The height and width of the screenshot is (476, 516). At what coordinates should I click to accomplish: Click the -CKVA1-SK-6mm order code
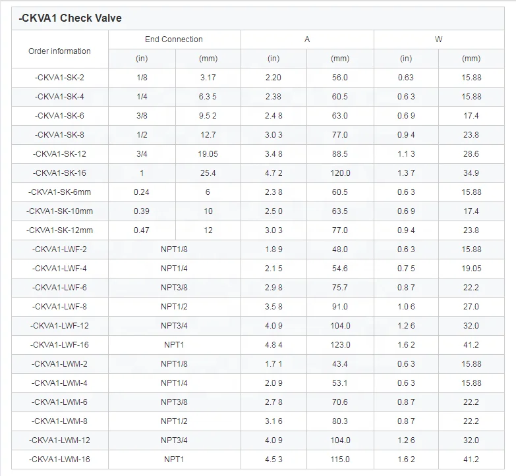point(59,192)
